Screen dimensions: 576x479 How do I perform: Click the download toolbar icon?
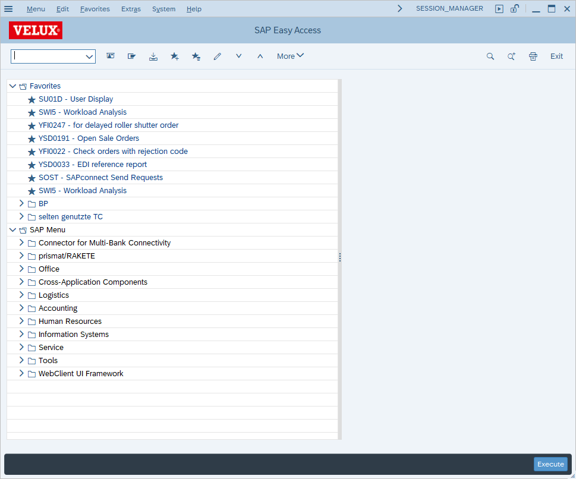tap(153, 56)
